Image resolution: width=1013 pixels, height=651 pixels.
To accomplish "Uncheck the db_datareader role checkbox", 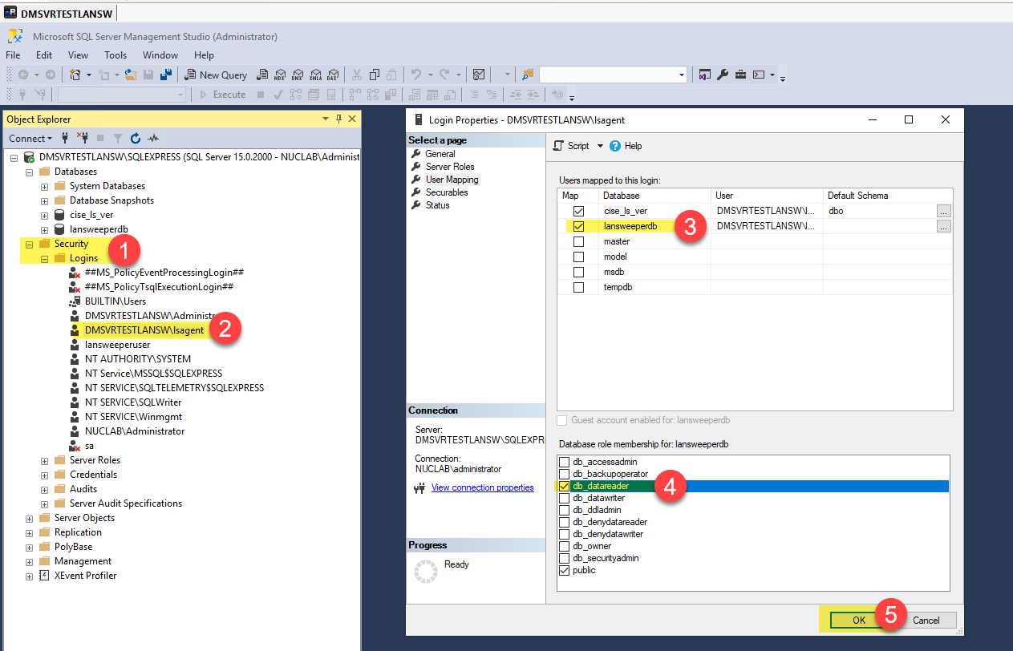I will point(565,486).
